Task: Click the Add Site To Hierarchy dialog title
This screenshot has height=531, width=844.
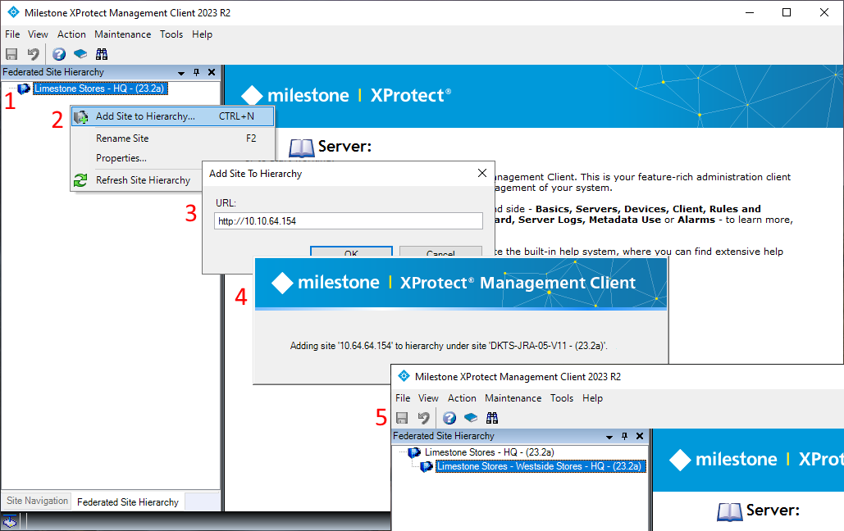Action: coord(256,174)
